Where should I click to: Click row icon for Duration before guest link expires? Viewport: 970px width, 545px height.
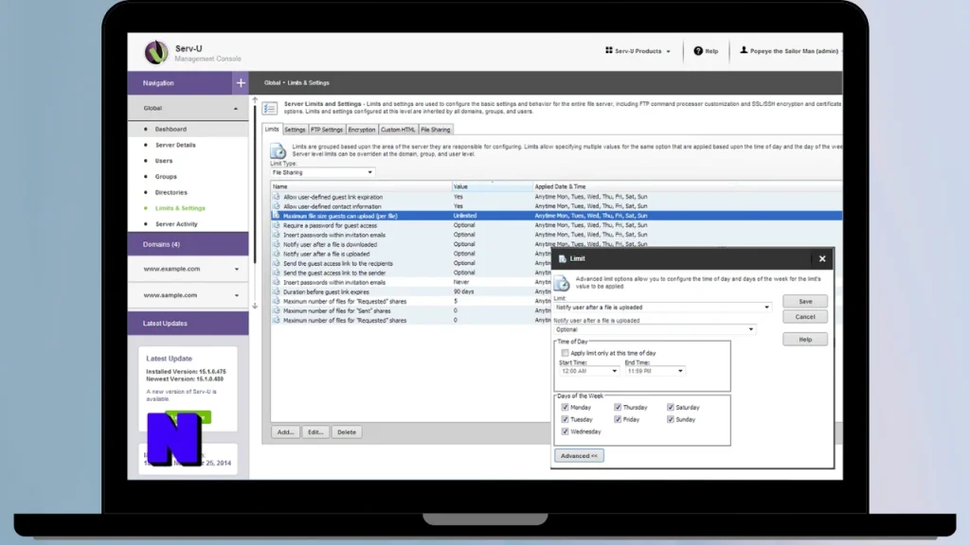[x=277, y=291]
